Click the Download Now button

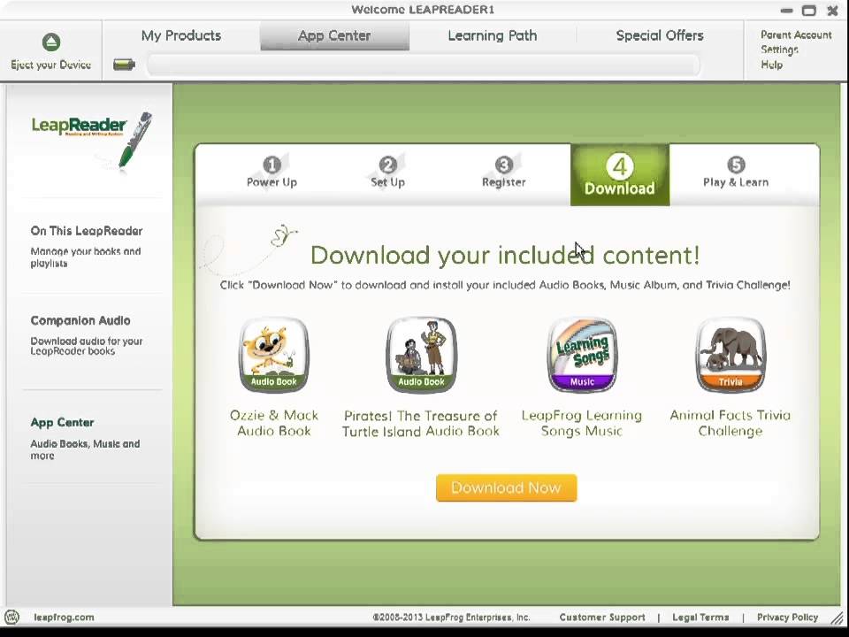(x=506, y=488)
